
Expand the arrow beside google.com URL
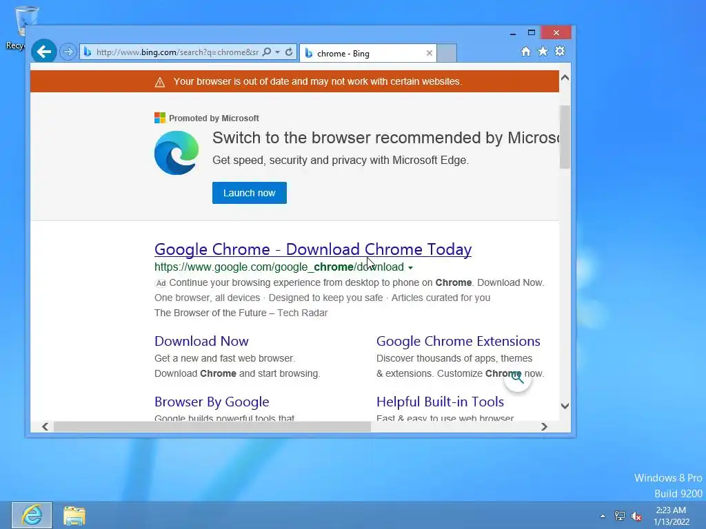tap(410, 268)
